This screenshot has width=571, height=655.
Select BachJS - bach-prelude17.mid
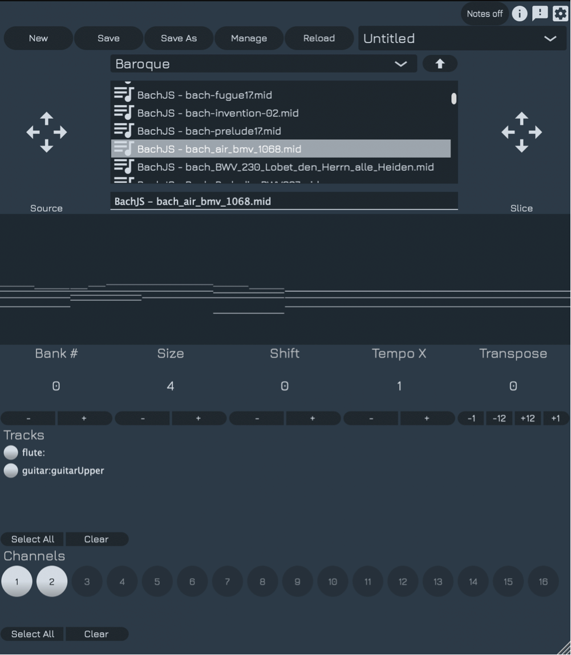281,131
